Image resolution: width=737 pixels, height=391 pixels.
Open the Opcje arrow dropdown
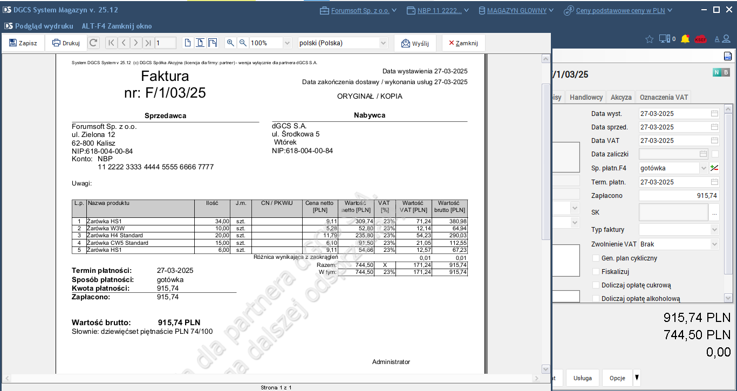point(637,378)
